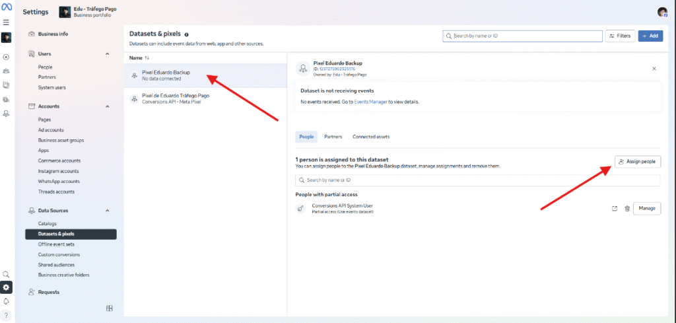This screenshot has height=323, width=676.
Task: Select Pixel de Eduardo Tráfego Pago dataset
Action: 176,98
